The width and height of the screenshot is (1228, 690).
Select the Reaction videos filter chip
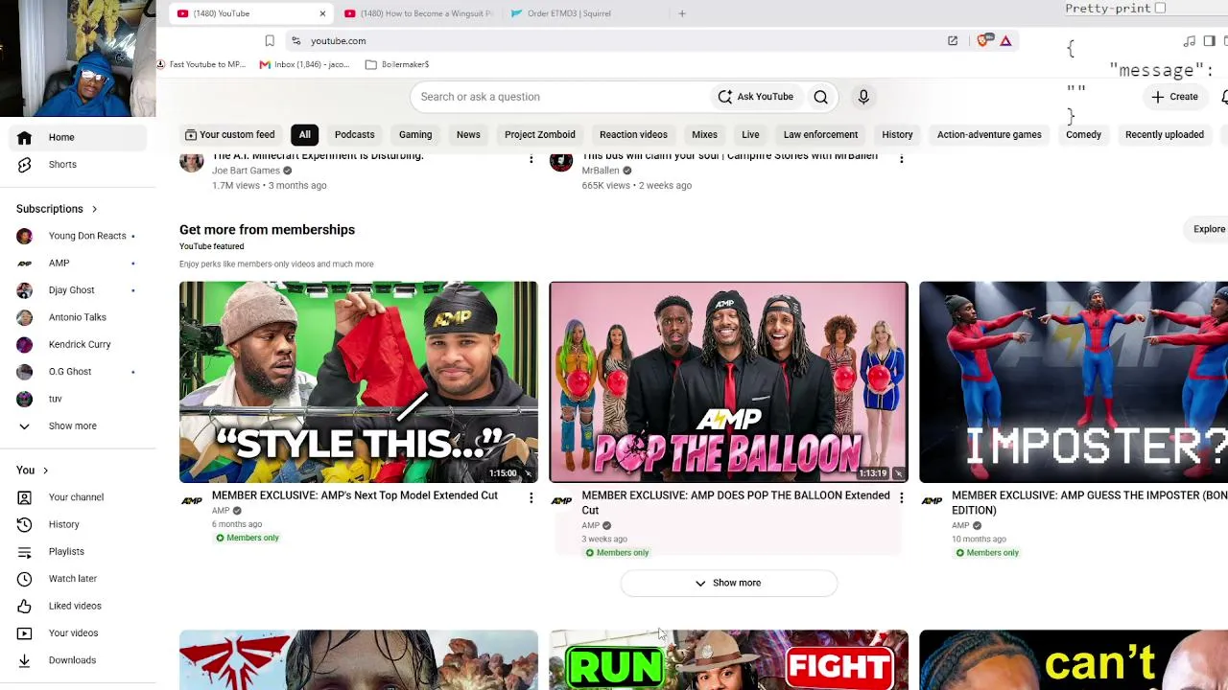tap(633, 135)
